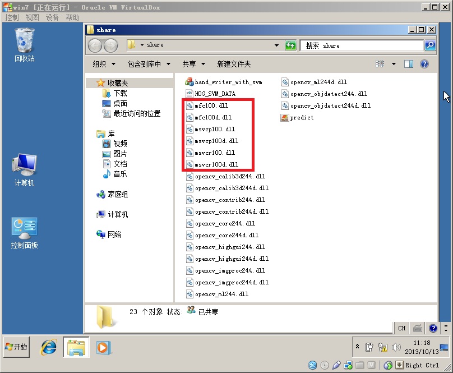Click the 新建文件夹 button
Screen dimensions: 453x373
coord(234,64)
